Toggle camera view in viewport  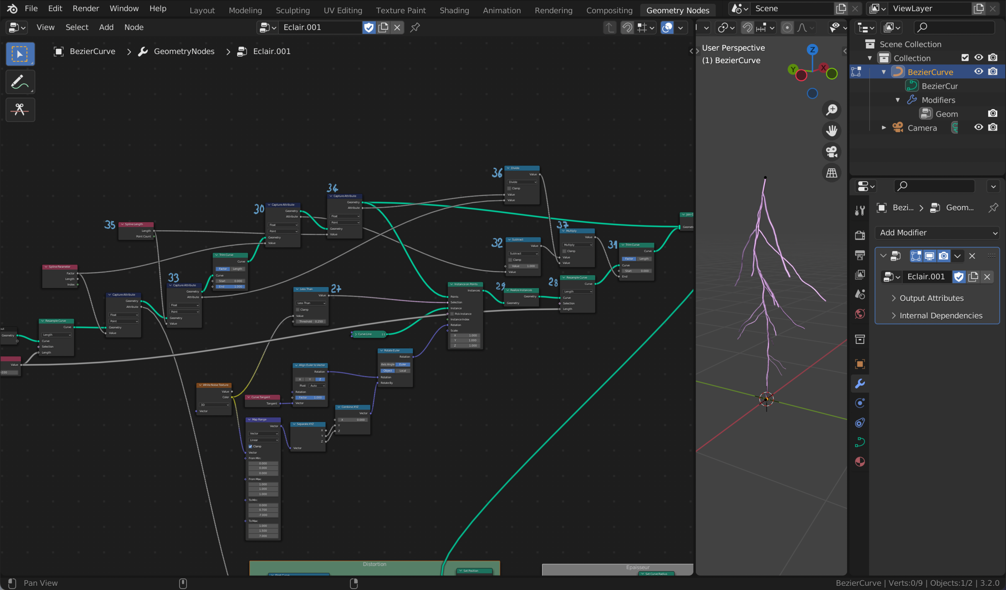[831, 152]
